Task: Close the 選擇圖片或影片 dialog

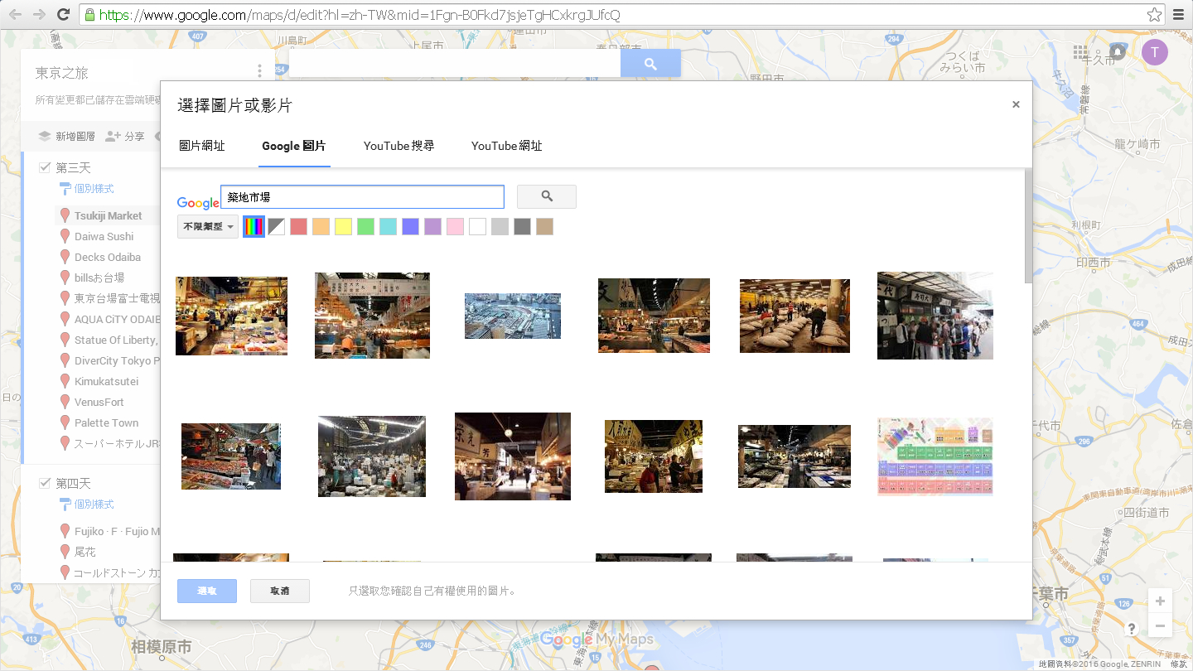Action: 1016,104
